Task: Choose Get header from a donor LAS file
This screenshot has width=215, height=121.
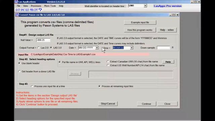Action: pyautogui.click(x=19, y=72)
